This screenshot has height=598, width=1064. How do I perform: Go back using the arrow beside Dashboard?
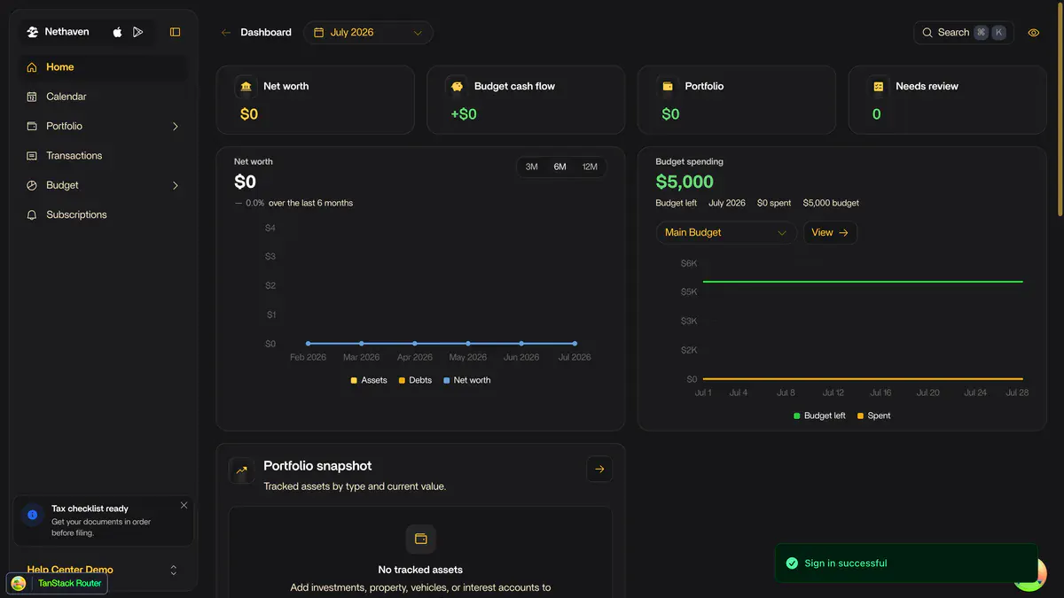[226, 32]
